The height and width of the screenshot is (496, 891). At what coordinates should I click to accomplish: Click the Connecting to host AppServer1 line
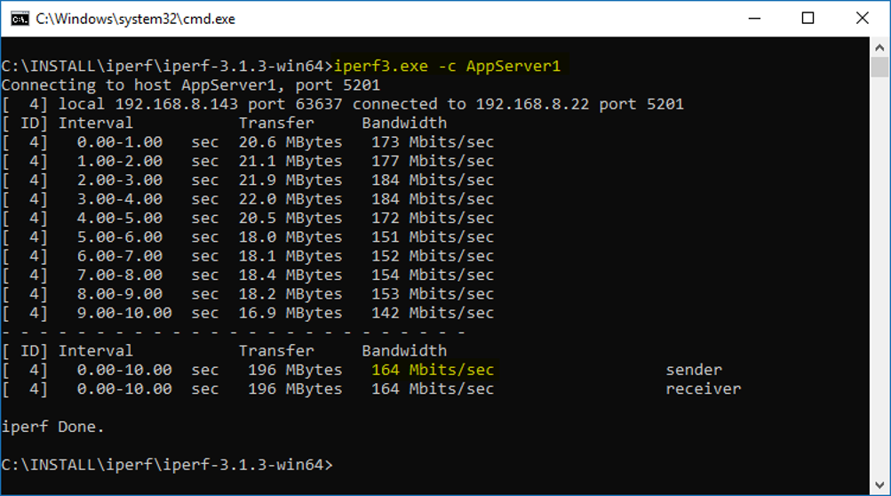(191, 85)
